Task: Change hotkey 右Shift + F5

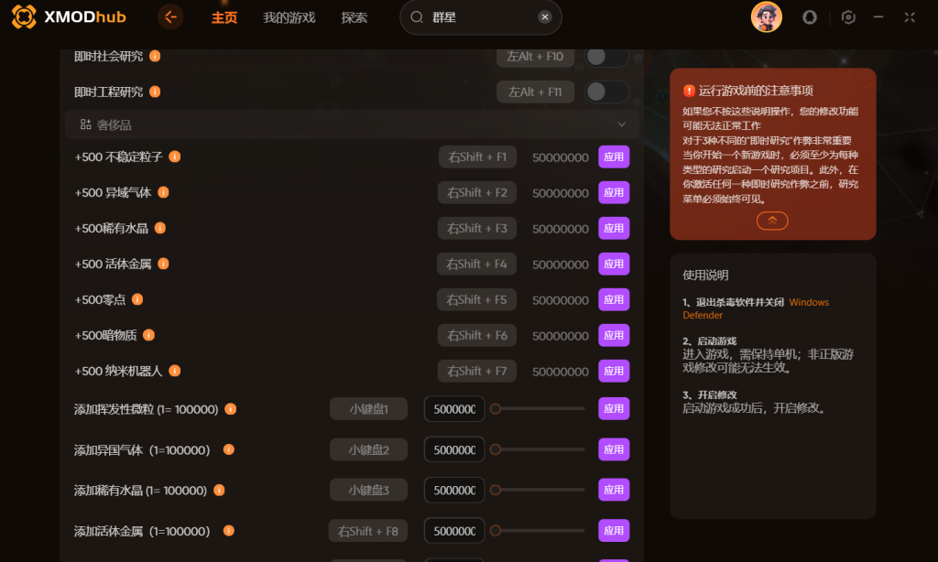Action: [476, 299]
